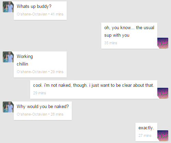Screen dimensions: 171x143
Task: Select the "cool. i'm not naked, though" message
Action: (94, 90)
